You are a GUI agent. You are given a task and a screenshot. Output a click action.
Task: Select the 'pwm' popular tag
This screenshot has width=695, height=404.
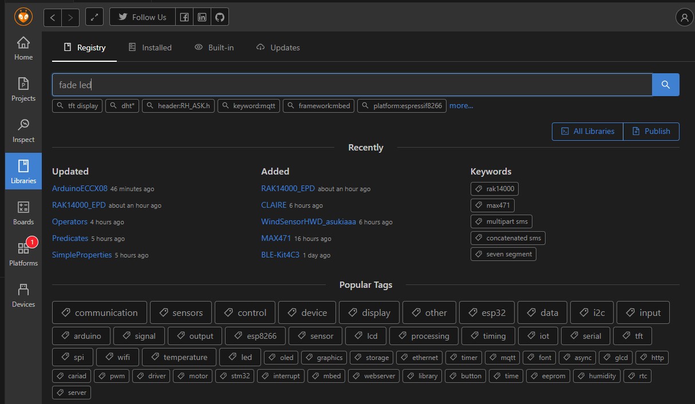tap(112, 376)
